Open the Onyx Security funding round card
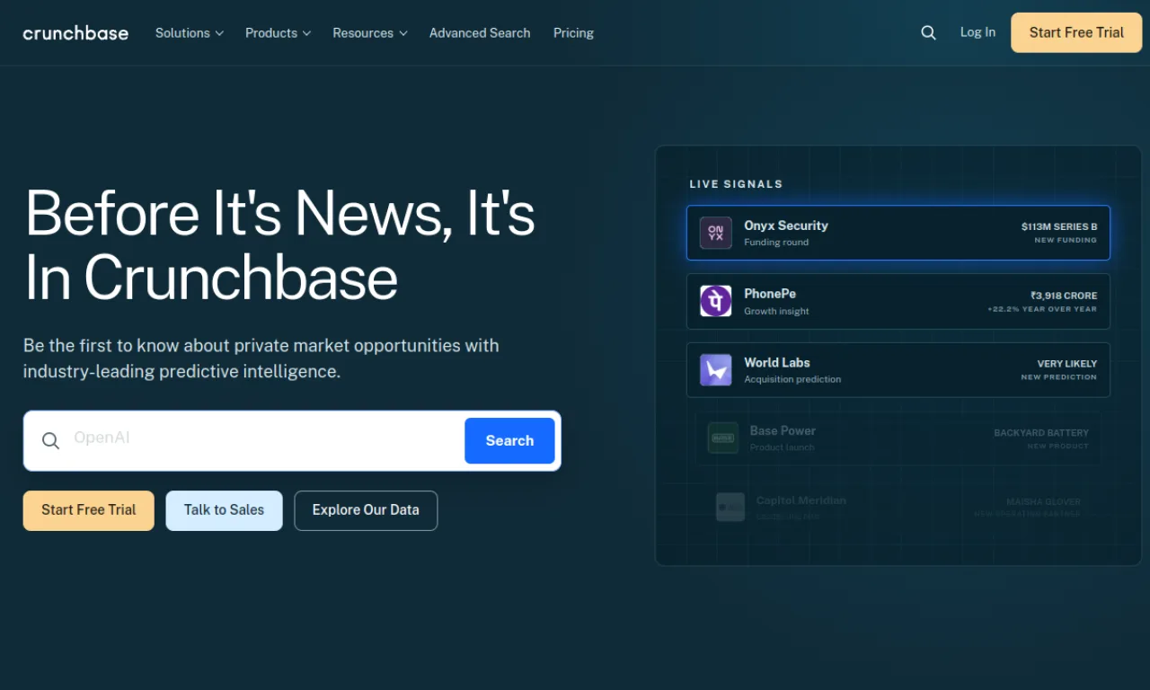Screen dimensions: 1150x690 (x=898, y=233)
